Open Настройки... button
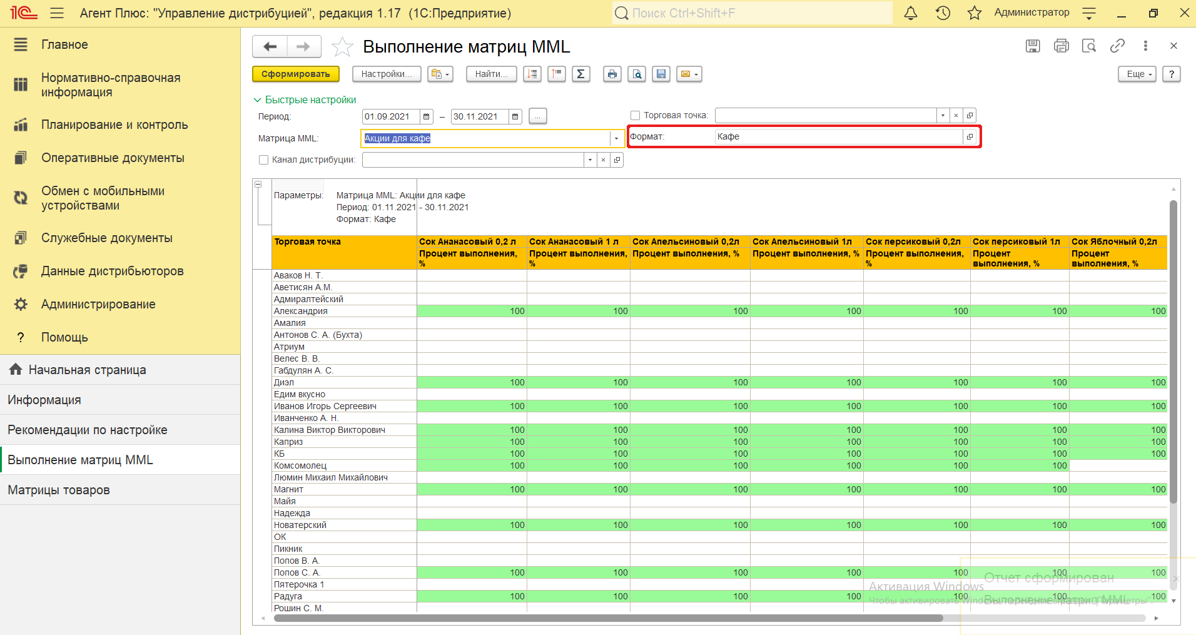The width and height of the screenshot is (1196, 635). point(387,74)
